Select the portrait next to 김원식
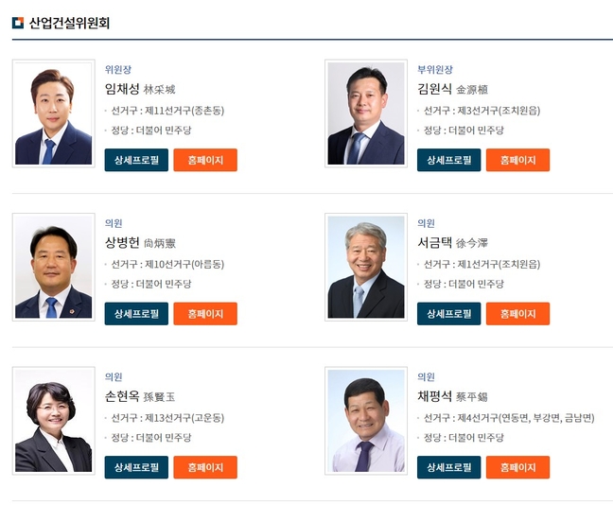Screen dimensions: 613x505 tap(366, 114)
